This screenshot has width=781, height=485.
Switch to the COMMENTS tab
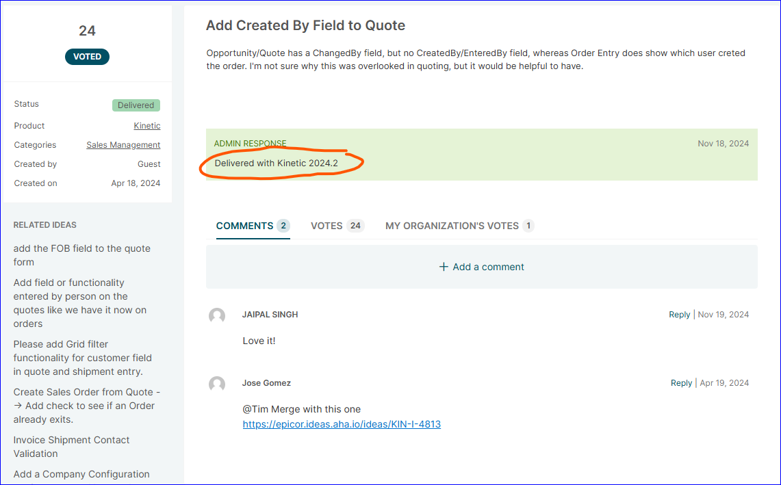pos(253,226)
